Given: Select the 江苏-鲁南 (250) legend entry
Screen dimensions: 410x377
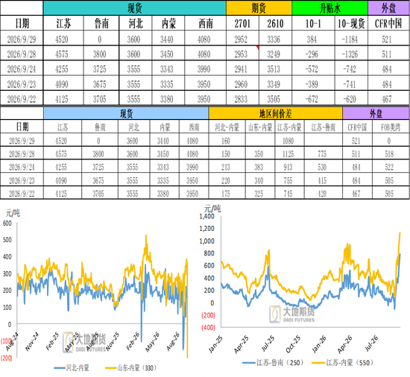Looking at the screenshot, I should tap(274, 363).
